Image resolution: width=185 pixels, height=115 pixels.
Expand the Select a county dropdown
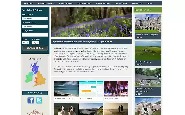coord(35,18)
